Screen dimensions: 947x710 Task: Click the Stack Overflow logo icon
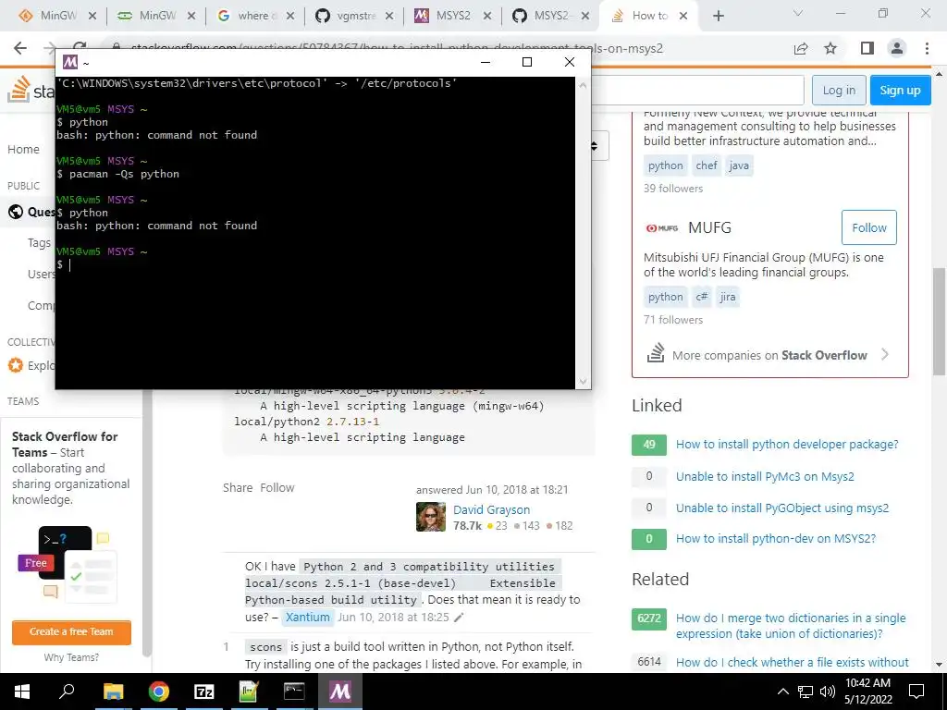tap(18, 90)
